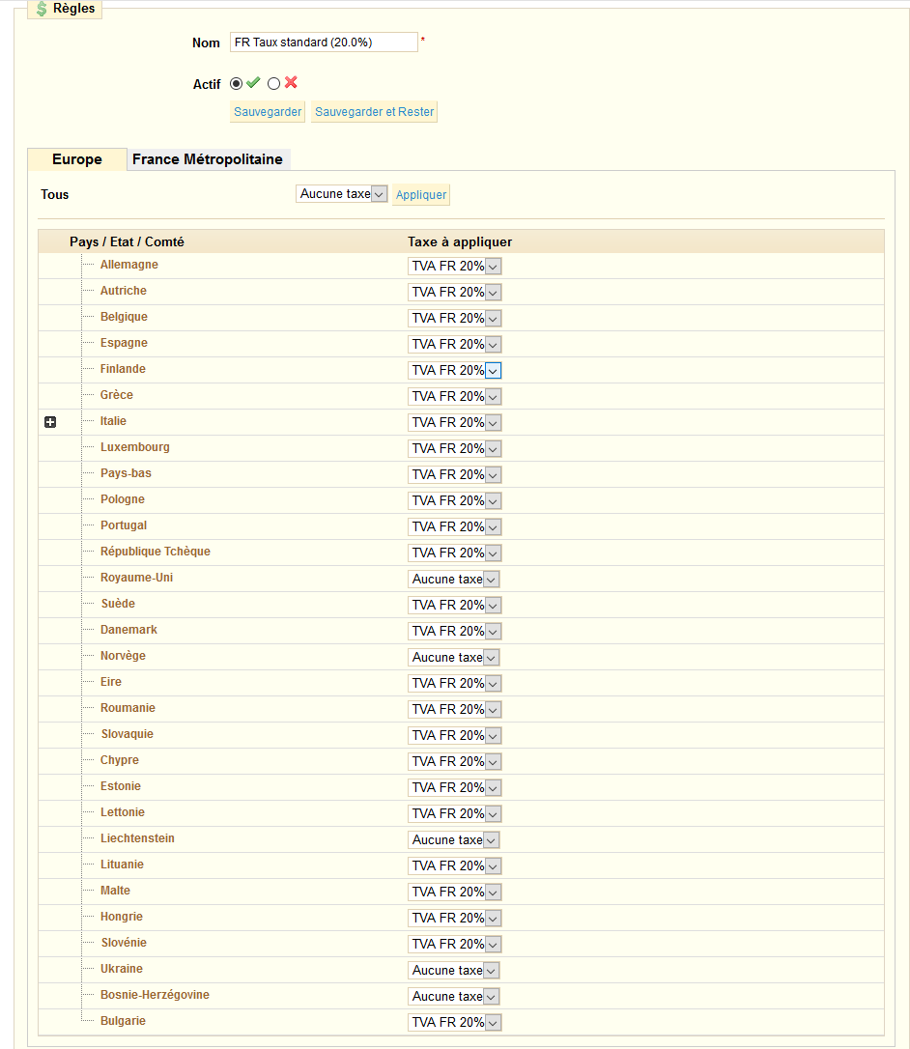The height and width of the screenshot is (1049, 910).
Task: Click the Appliquer button
Action: click(x=421, y=195)
